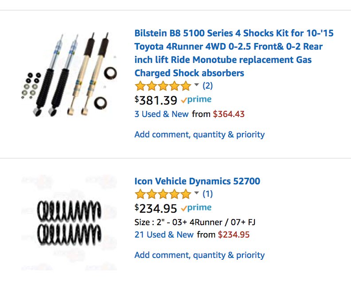The image size is (351, 289).
Task: Click Add comment, quantity & priority for Icon springs
Action: click(199, 255)
